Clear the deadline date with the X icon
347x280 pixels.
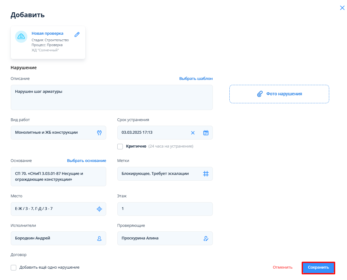click(193, 133)
